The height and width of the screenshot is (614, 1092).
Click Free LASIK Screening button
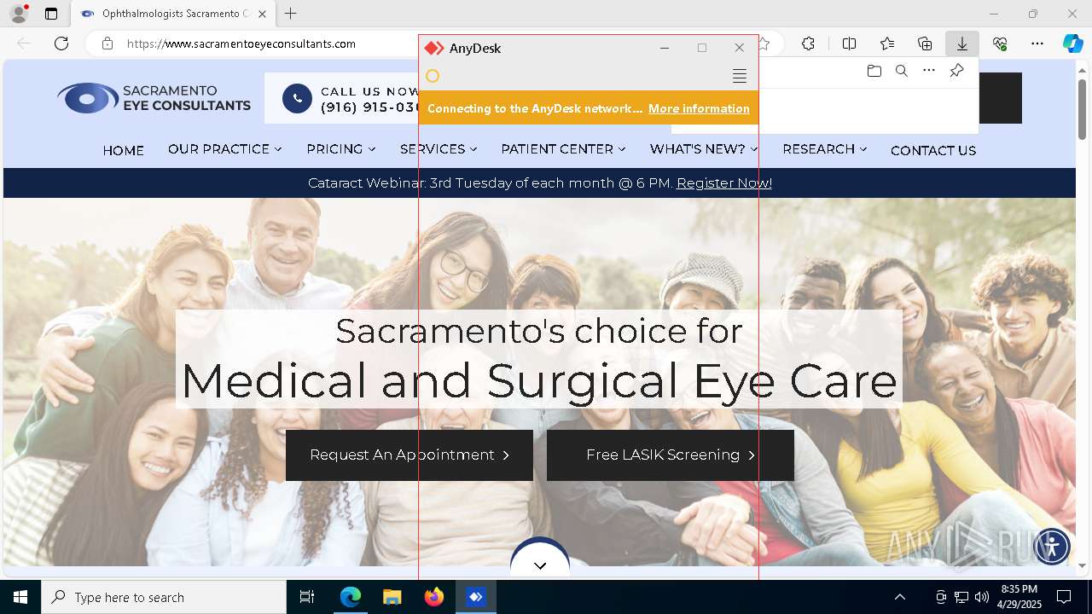[671, 455]
